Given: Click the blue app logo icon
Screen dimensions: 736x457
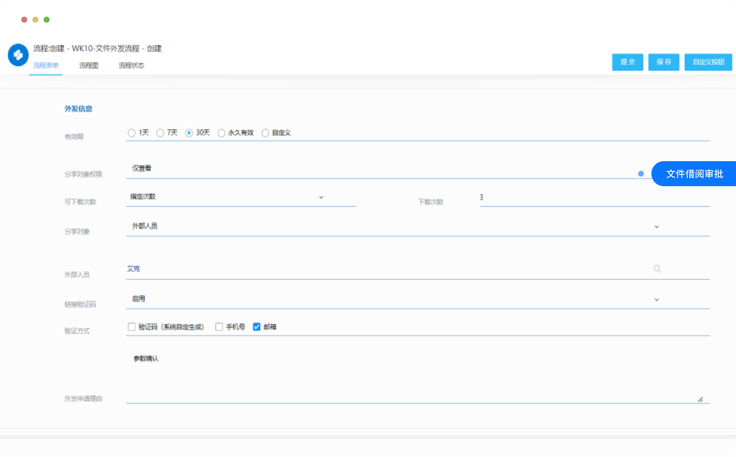Looking at the screenshot, I should click(18, 55).
